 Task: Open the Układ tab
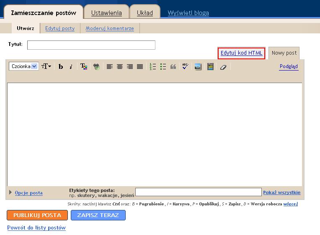pyautogui.click(x=145, y=13)
